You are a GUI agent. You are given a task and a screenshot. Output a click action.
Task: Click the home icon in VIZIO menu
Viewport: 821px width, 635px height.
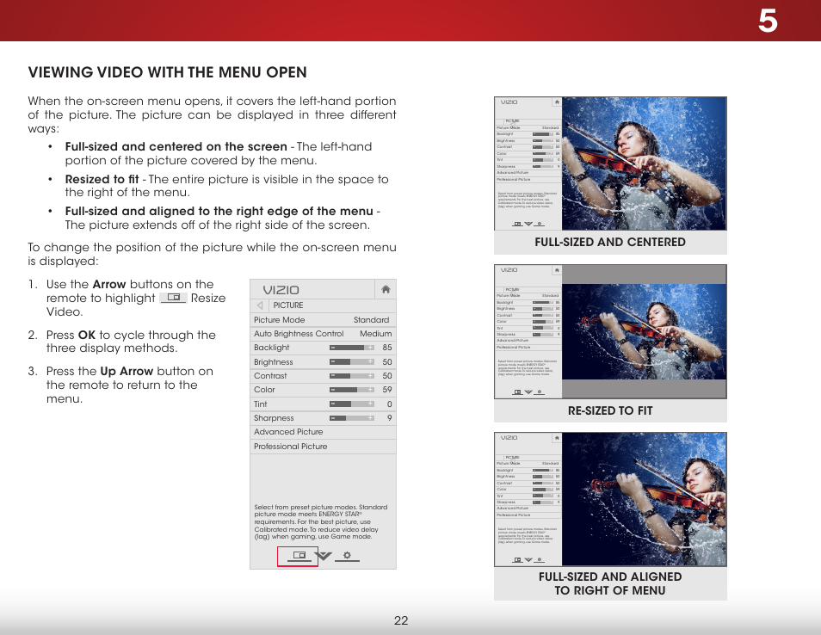(x=386, y=289)
